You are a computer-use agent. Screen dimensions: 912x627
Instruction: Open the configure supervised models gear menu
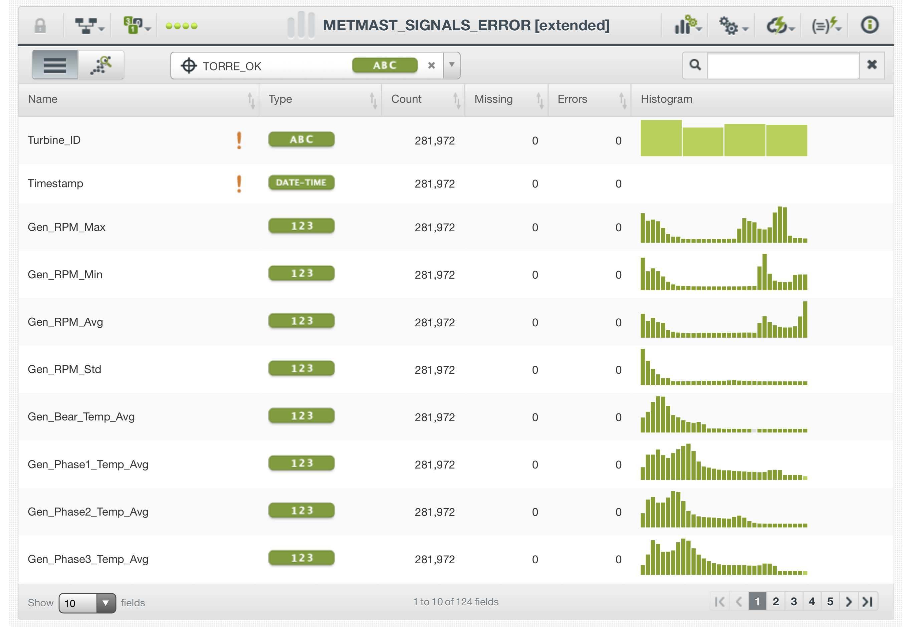click(x=732, y=26)
